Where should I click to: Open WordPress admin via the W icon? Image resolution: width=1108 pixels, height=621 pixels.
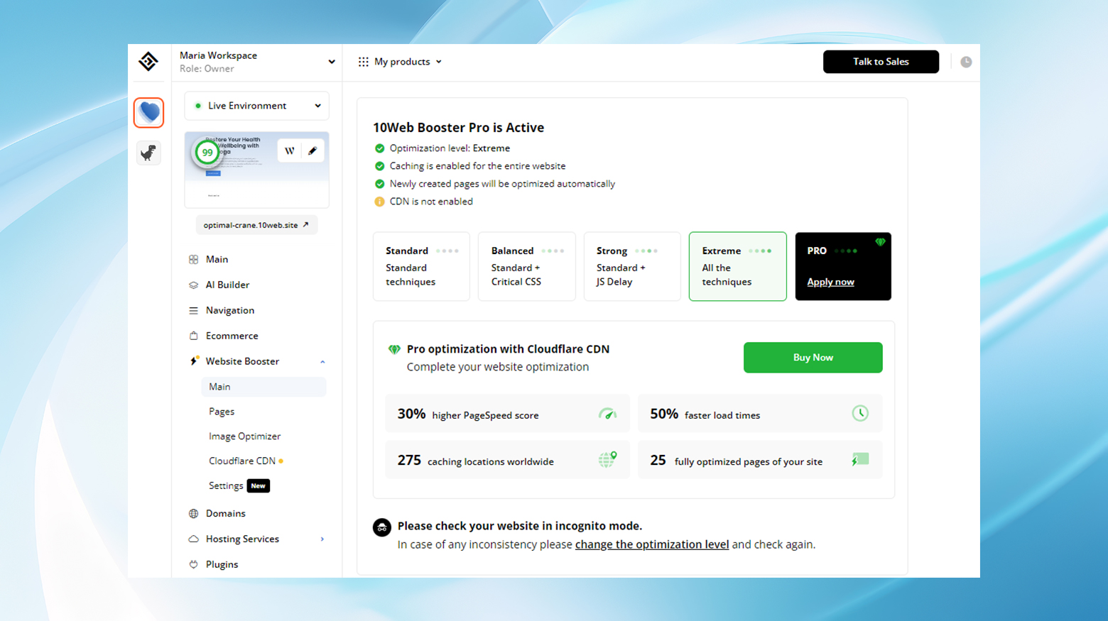[x=289, y=150]
